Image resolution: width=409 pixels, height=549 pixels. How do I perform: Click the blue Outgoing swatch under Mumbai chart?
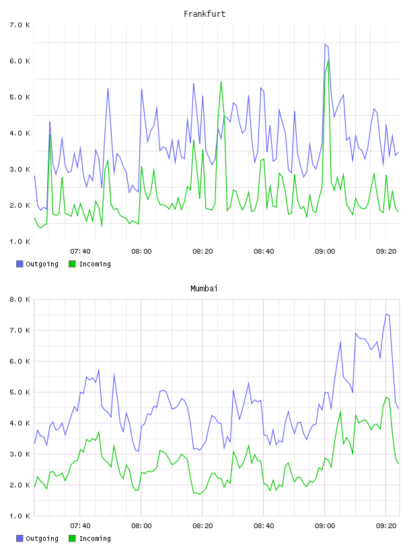pyautogui.click(x=20, y=538)
